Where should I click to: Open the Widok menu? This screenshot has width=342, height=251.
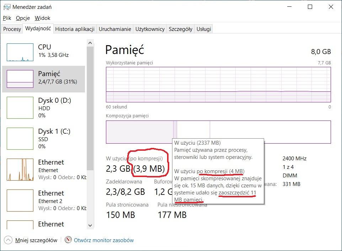pyautogui.click(x=43, y=18)
